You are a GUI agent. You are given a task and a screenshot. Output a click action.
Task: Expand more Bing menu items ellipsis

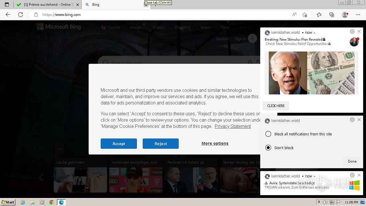pos(242,27)
